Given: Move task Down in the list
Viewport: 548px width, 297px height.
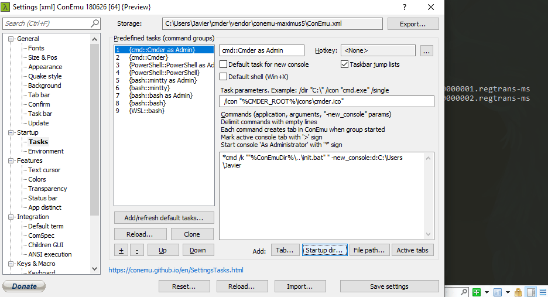Looking at the screenshot, I should tap(198, 251).
